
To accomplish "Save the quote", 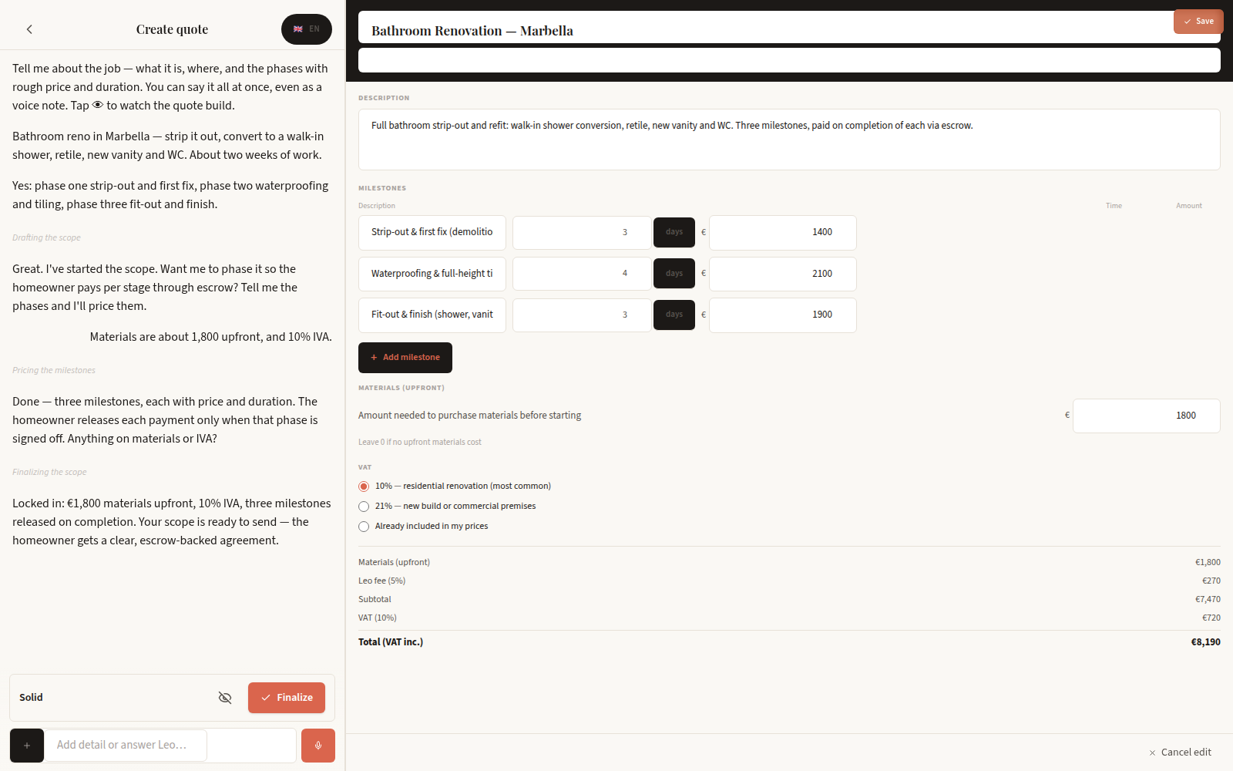I will pos(1198,22).
